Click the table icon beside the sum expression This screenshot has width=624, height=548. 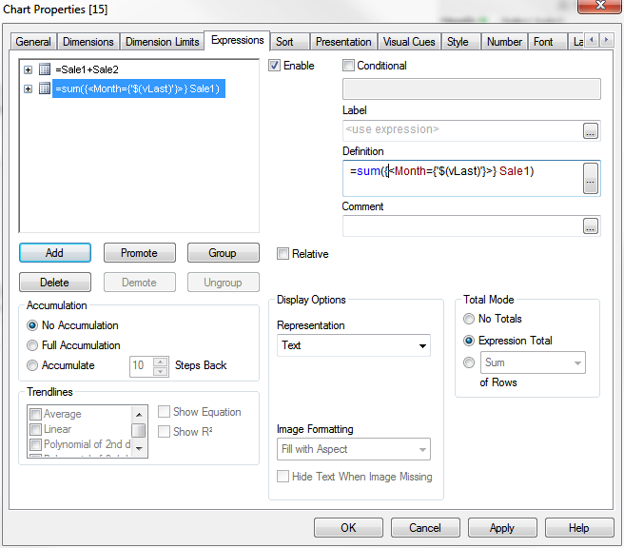tap(45, 88)
